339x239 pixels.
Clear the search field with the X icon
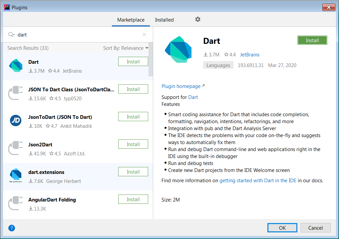point(144,35)
